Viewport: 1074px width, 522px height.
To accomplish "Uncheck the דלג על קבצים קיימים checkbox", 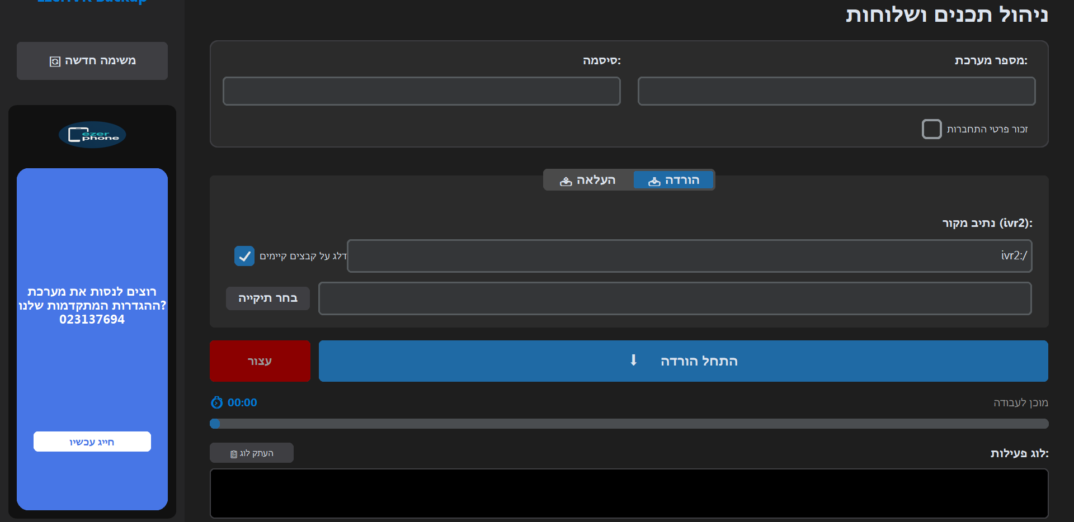I will (244, 256).
